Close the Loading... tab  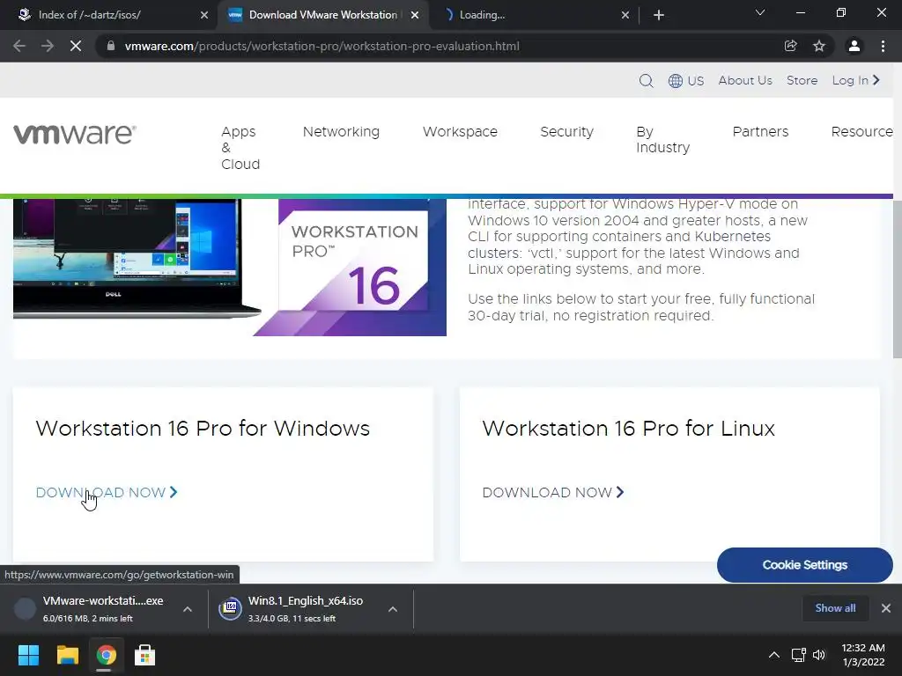pyautogui.click(x=625, y=15)
